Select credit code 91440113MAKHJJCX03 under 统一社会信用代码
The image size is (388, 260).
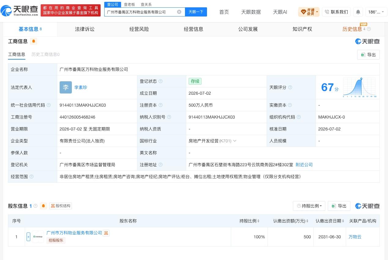coord(83,105)
